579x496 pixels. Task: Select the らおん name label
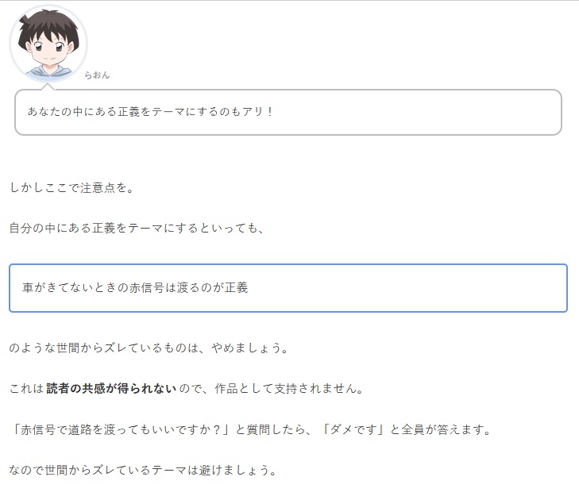tap(97, 75)
